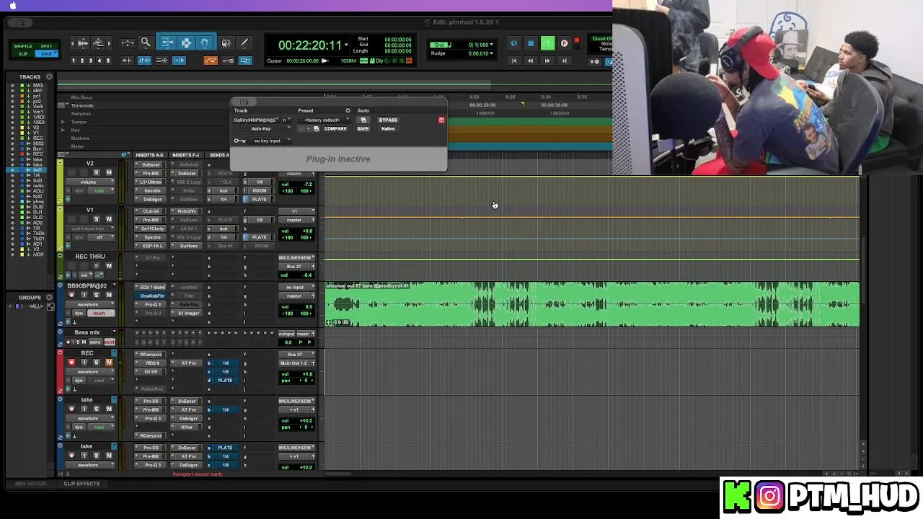Open BB90BPM@02 touch automation mode selector
The height and width of the screenshot is (519, 923).
click(x=101, y=314)
